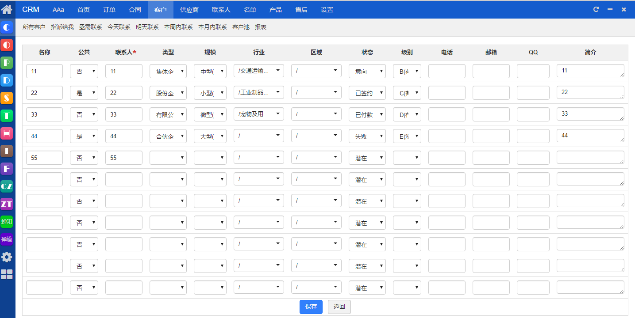Open the pink H app icon
This screenshot has width=635, height=318.
[7, 133]
